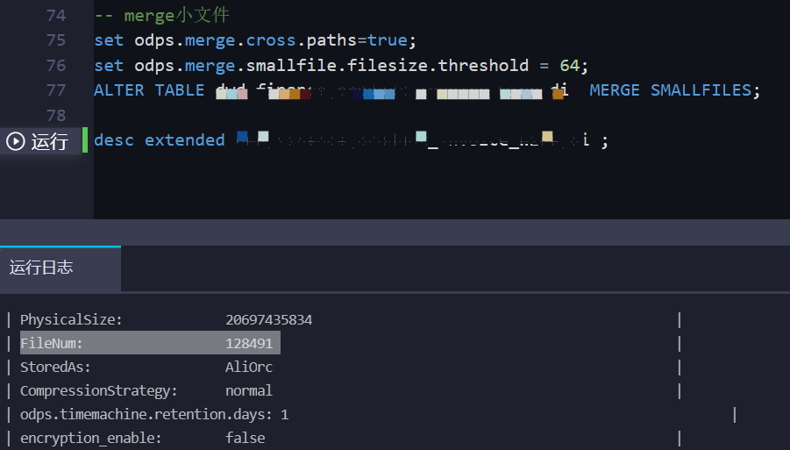
Task: Click the PhysicalSize value 20697435834
Action: click(x=268, y=319)
